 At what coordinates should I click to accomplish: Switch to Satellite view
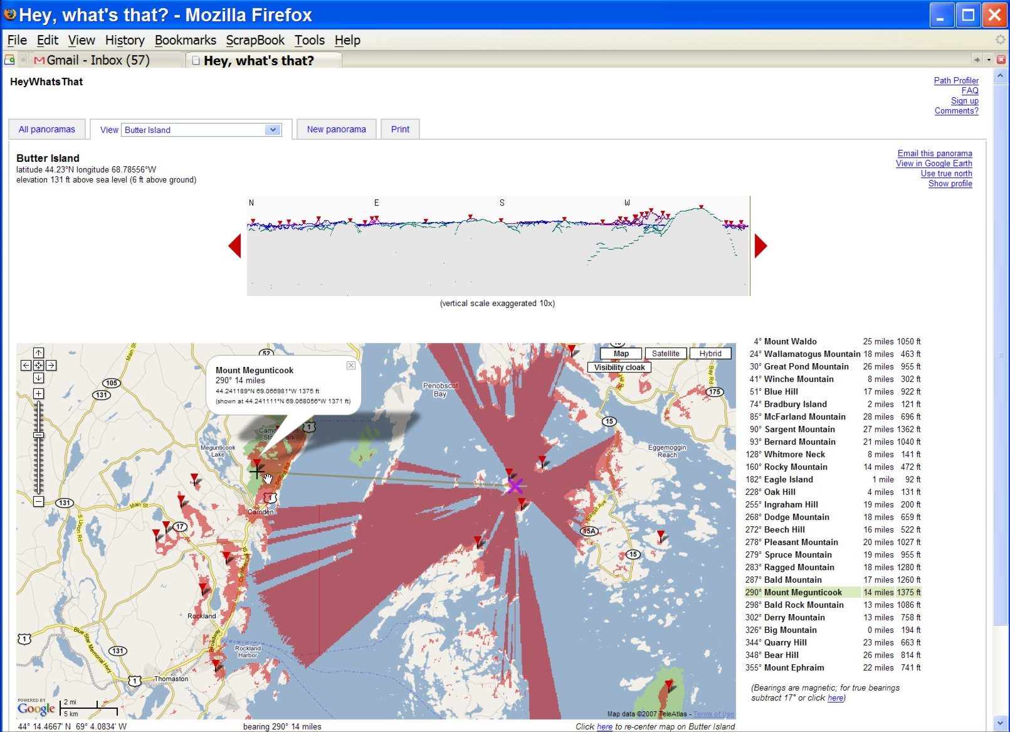(665, 354)
